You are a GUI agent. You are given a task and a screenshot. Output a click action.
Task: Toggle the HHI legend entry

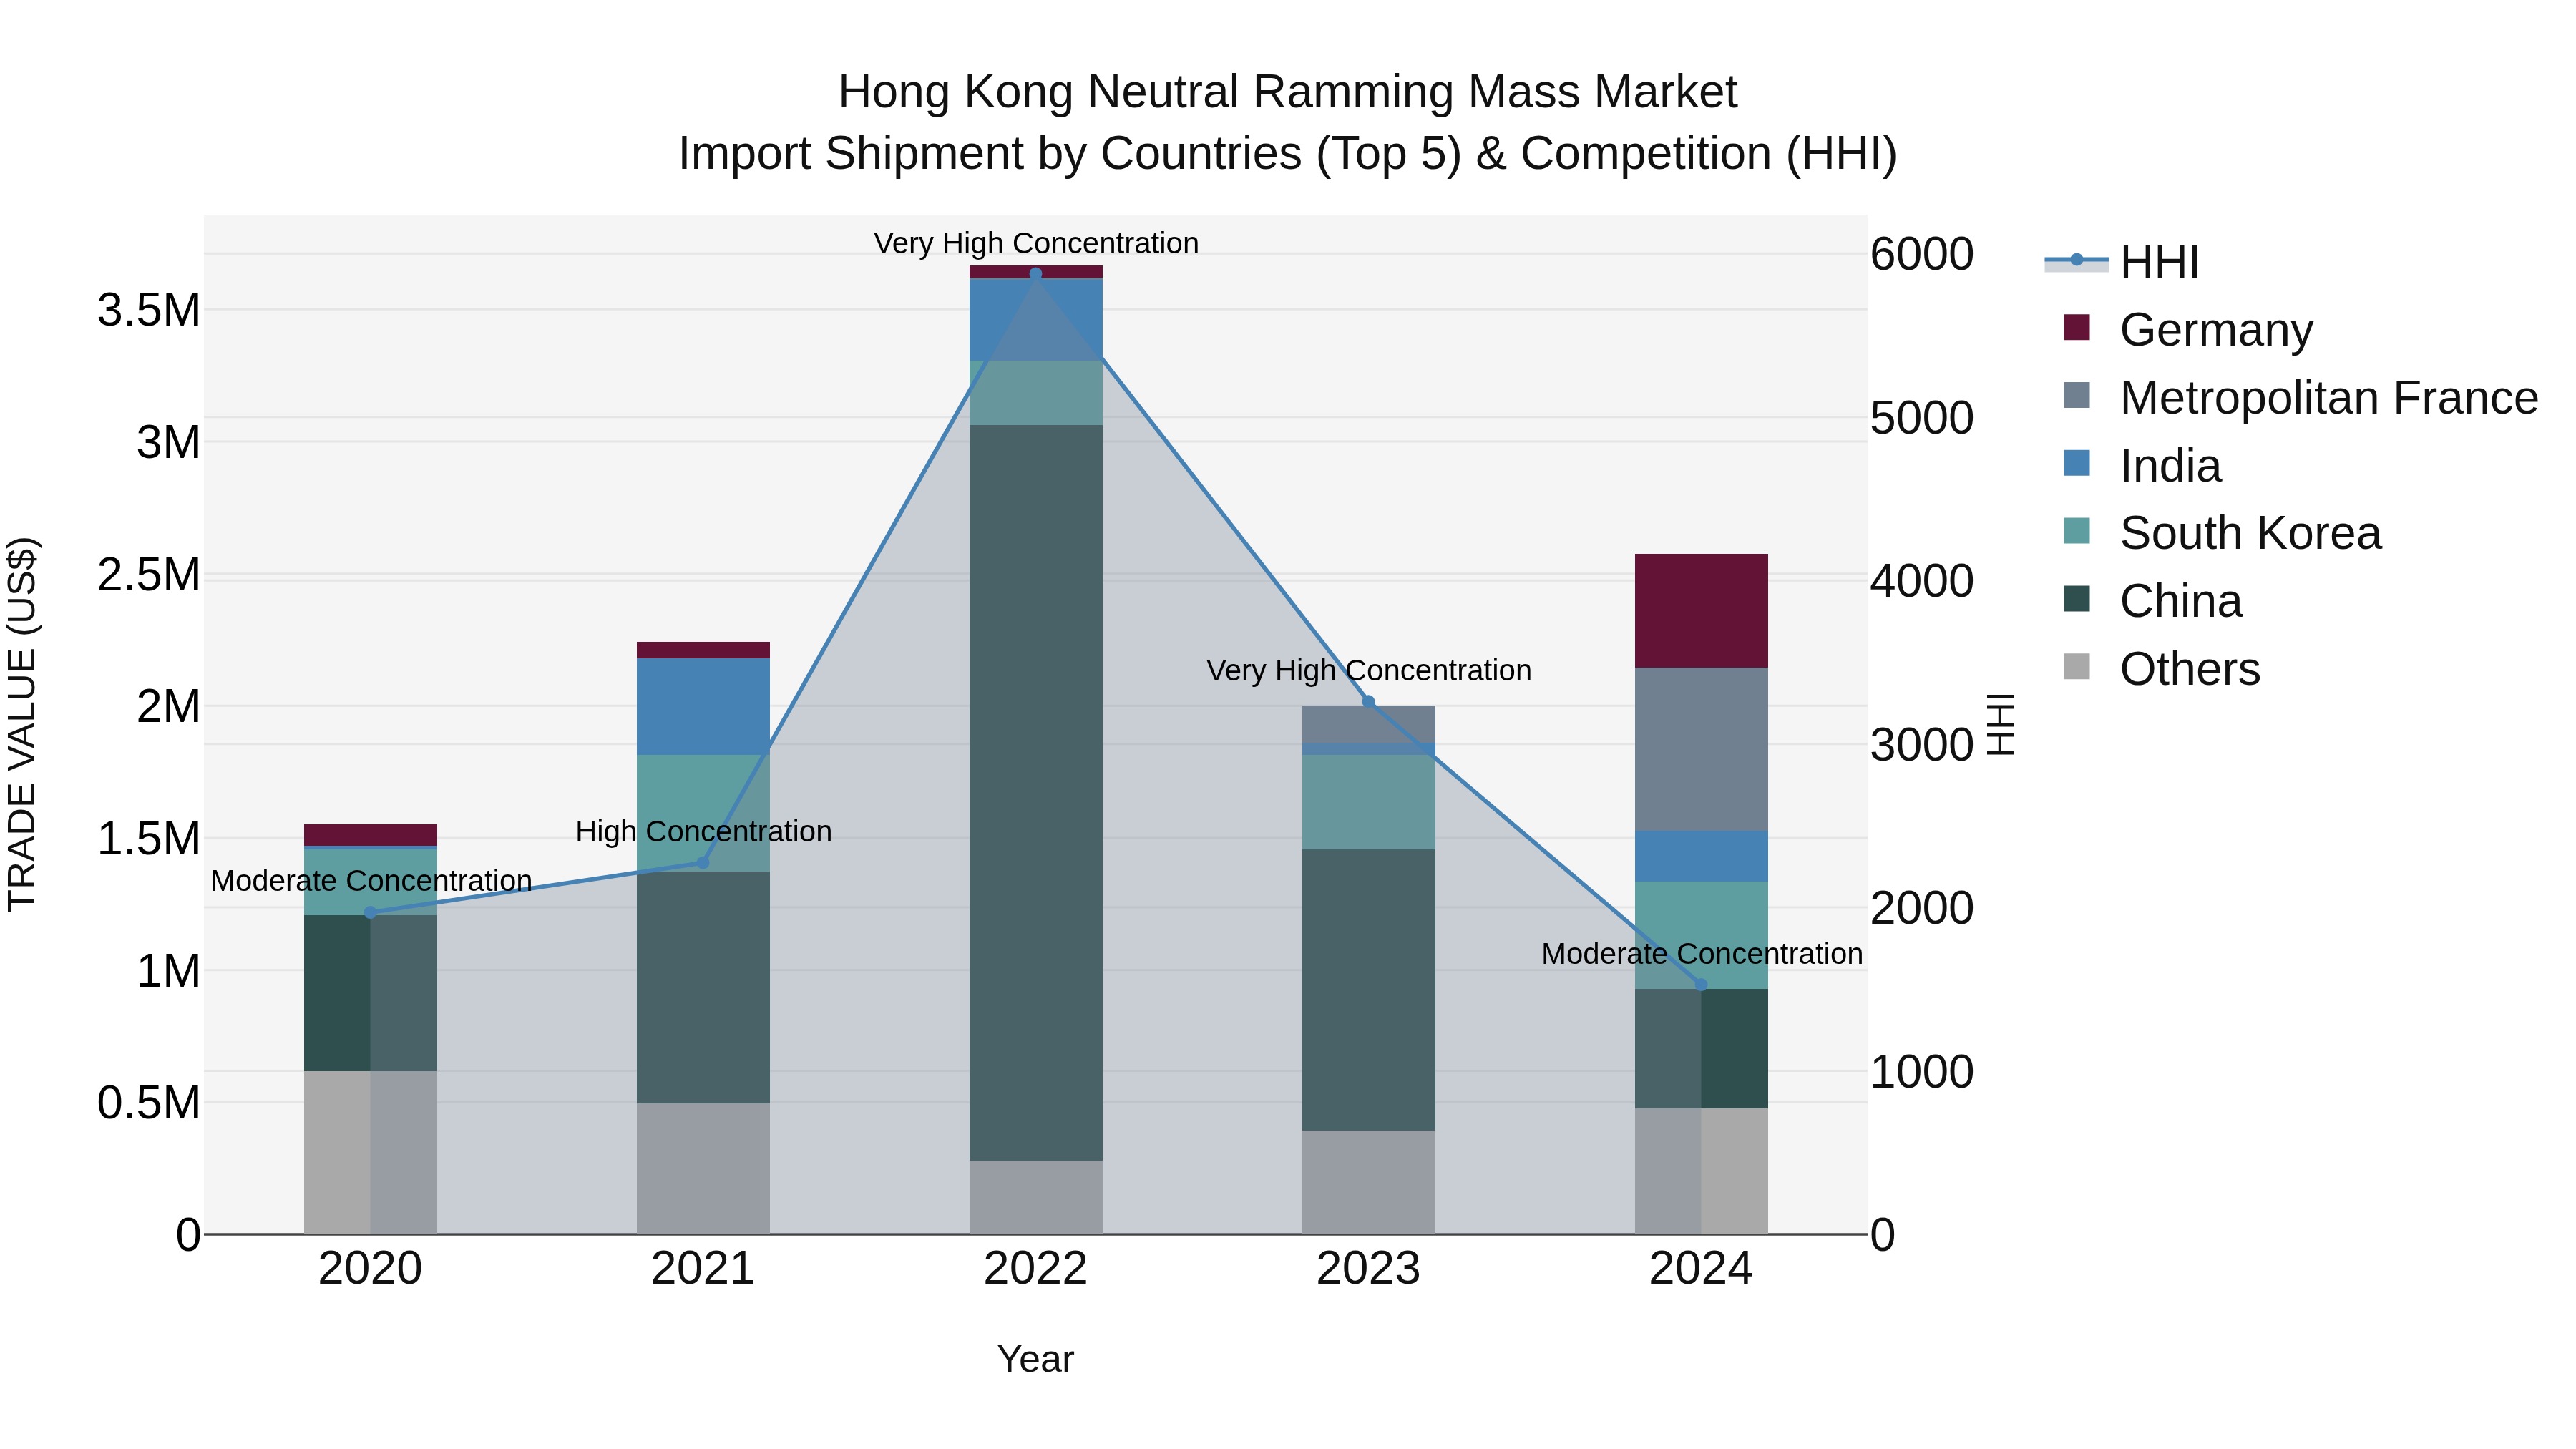tap(2122, 262)
